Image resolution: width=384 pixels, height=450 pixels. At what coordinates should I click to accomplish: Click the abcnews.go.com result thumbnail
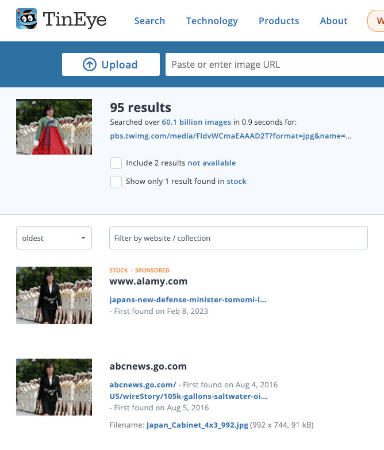pyautogui.click(x=54, y=387)
